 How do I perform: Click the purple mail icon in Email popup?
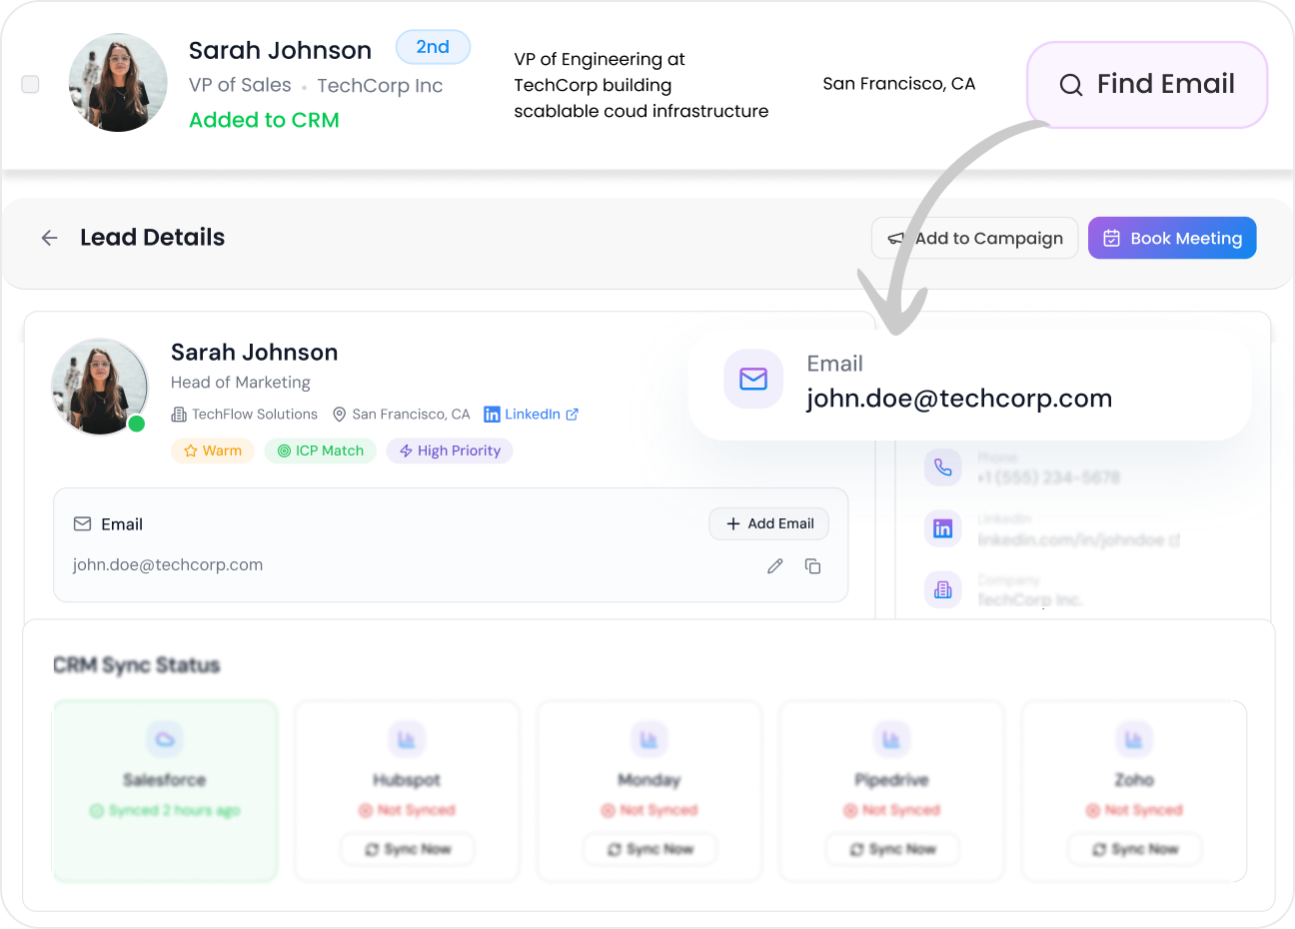(753, 379)
